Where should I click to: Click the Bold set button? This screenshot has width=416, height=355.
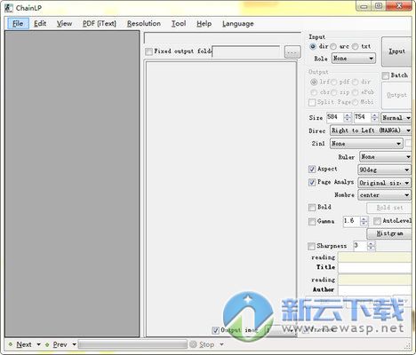point(389,208)
